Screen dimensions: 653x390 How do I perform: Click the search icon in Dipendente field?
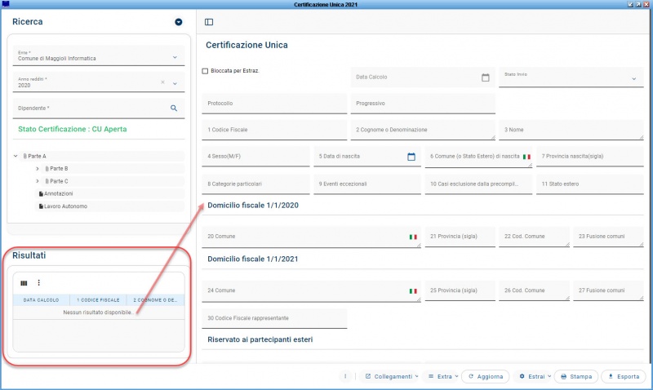tap(174, 108)
